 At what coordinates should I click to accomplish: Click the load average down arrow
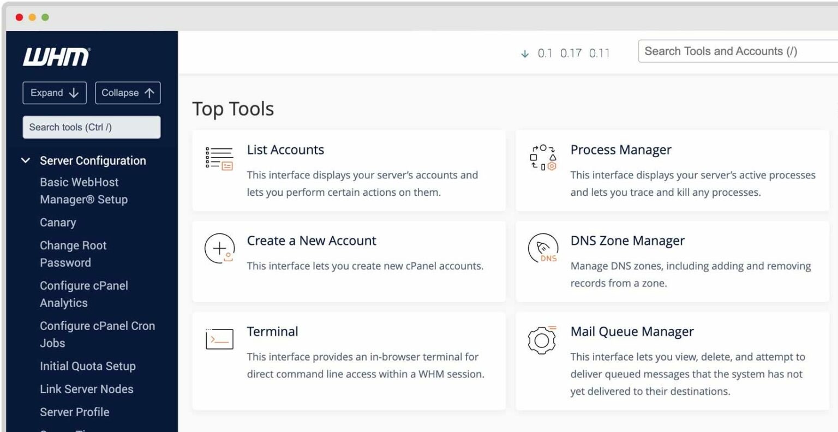[525, 53]
